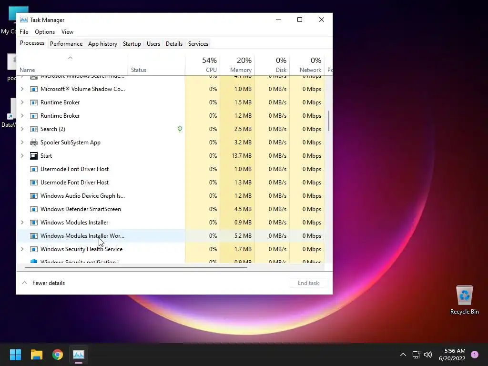Screen dimensions: 488x366
Task: Expand the Search (2) process group
Action: point(22,129)
